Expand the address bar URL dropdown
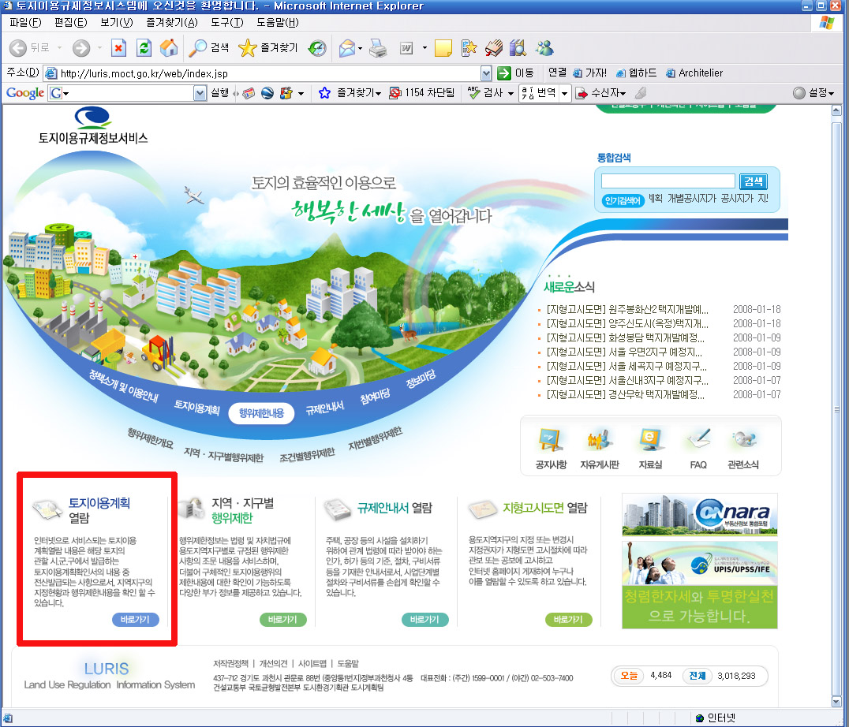 486,73
